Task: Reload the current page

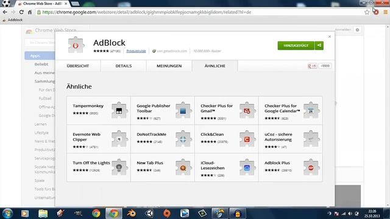Action: click(x=21, y=12)
